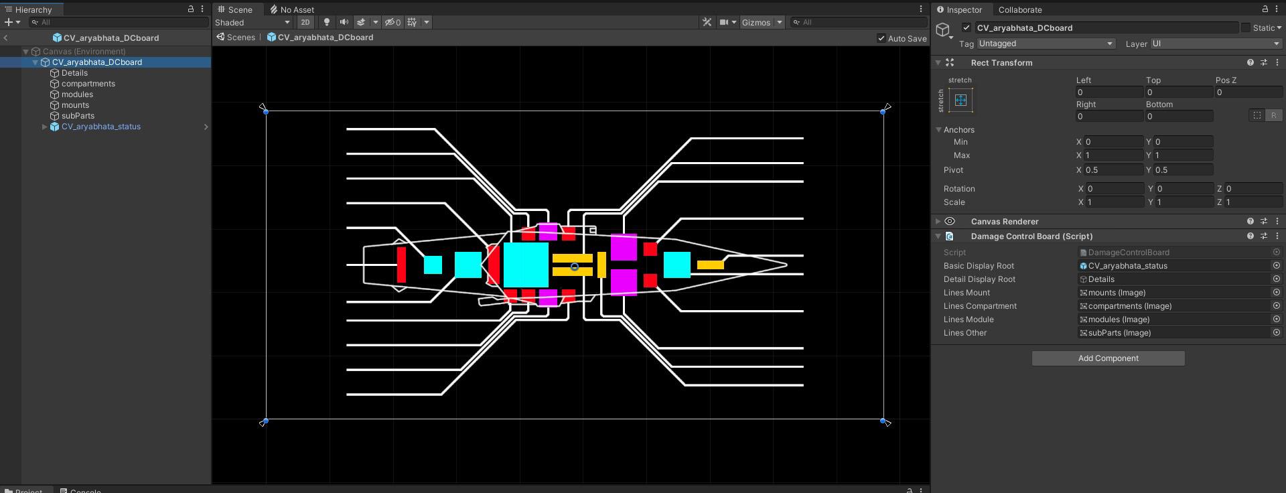The image size is (1286, 493).
Task: Open Rect Transform preset settings icon
Action: click(1264, 62)
